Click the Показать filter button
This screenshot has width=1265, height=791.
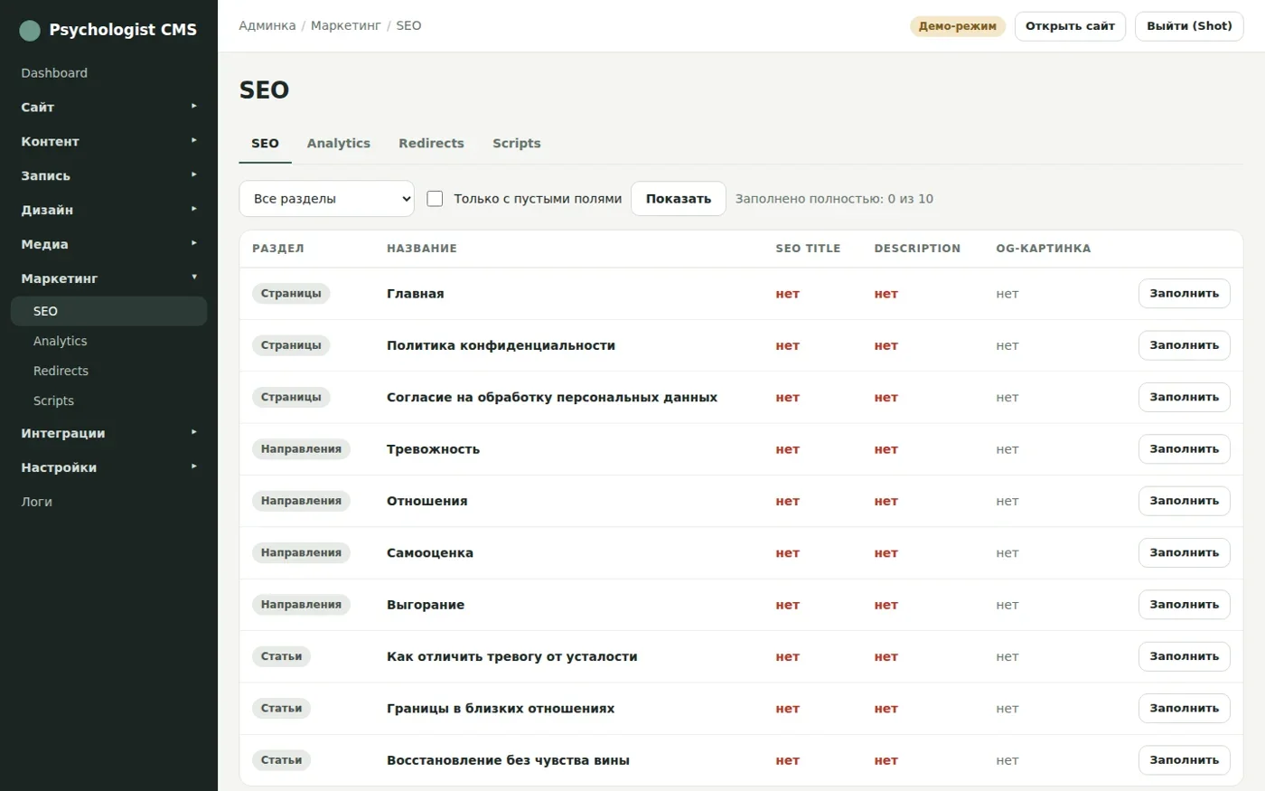point(679,199)
